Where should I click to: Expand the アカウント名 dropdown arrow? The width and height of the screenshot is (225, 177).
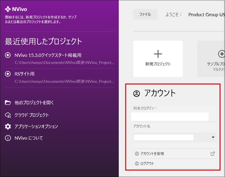click(213, 137)
